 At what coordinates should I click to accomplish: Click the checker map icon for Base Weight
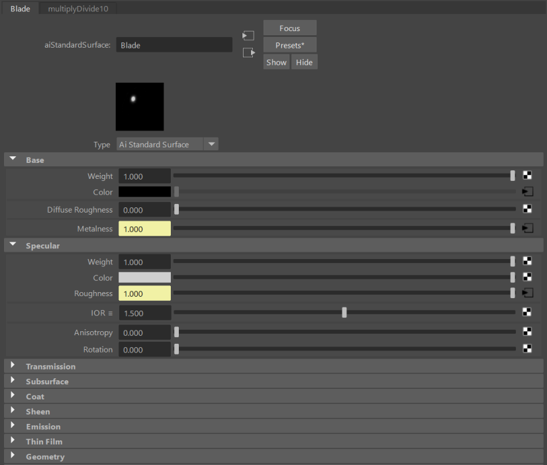pyautogui.click(x=527, y=176)
